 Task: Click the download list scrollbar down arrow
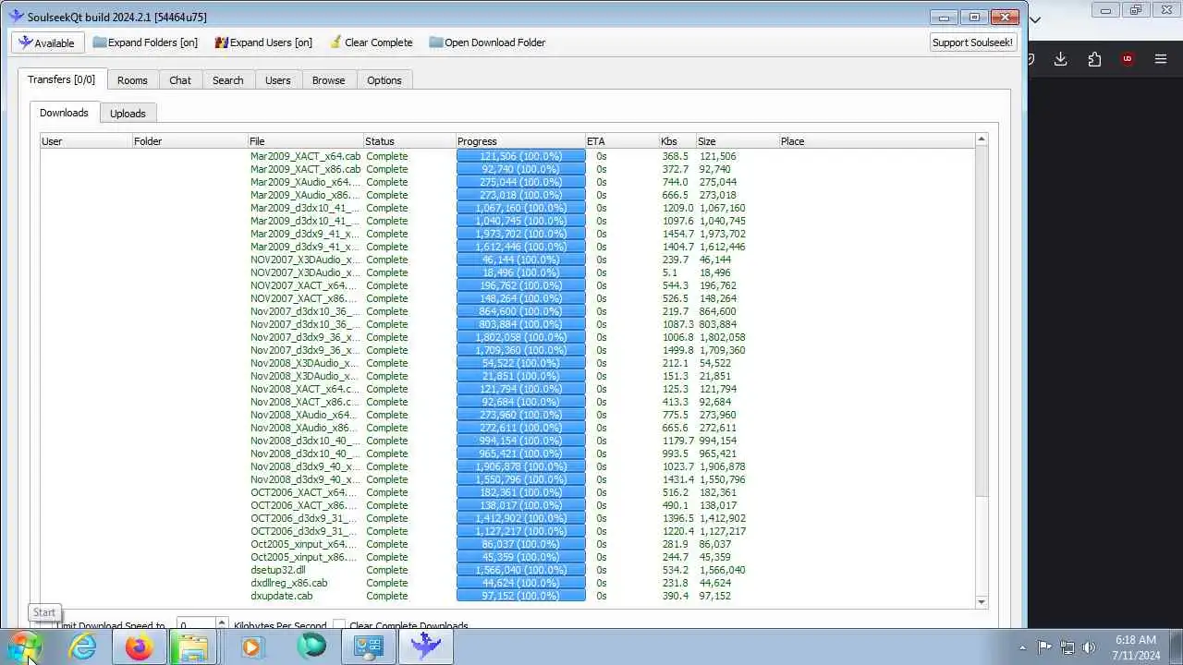[982, 601]
